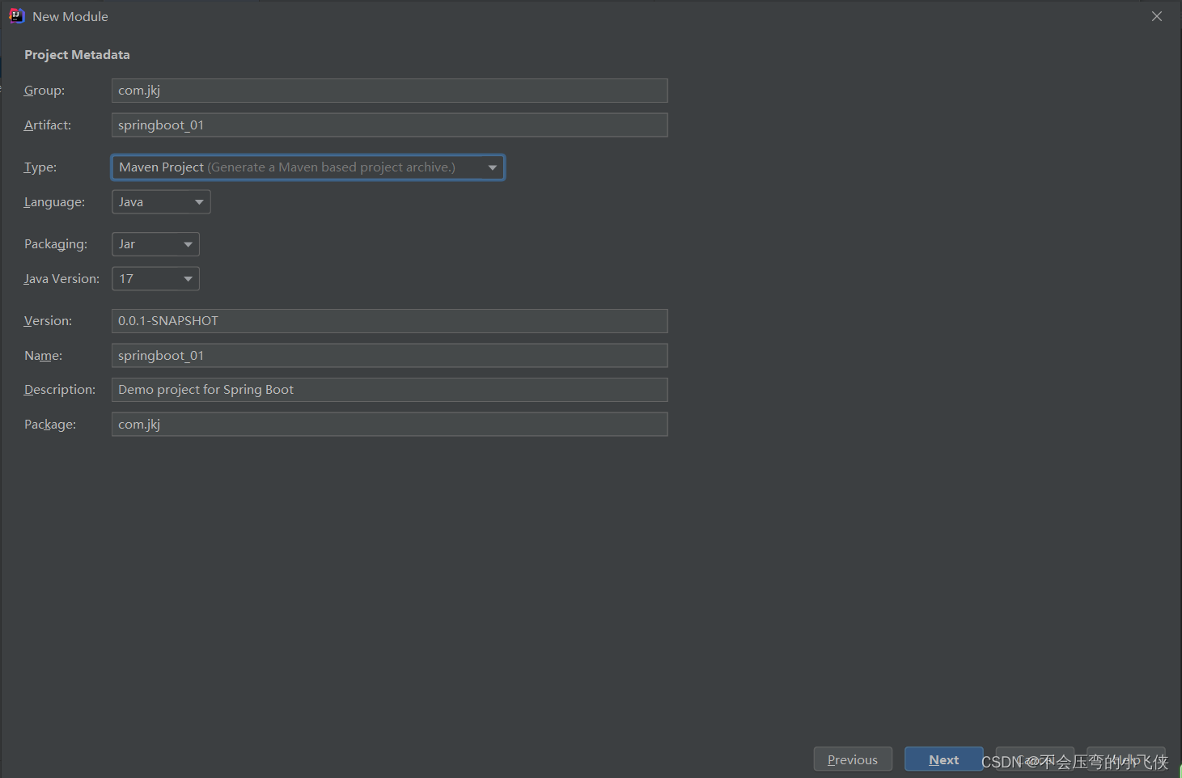Click the Package label
This screenshot has width=1182, height=778.
click(50, 425)
